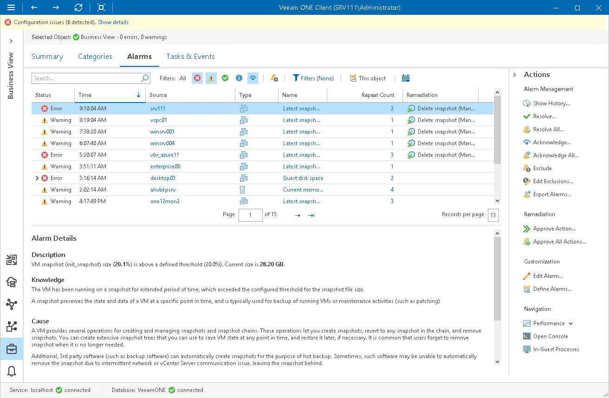This screenshot has width=609, height=398.
Task: Open In-Guest Processes
Action: (x=551, y=349)
